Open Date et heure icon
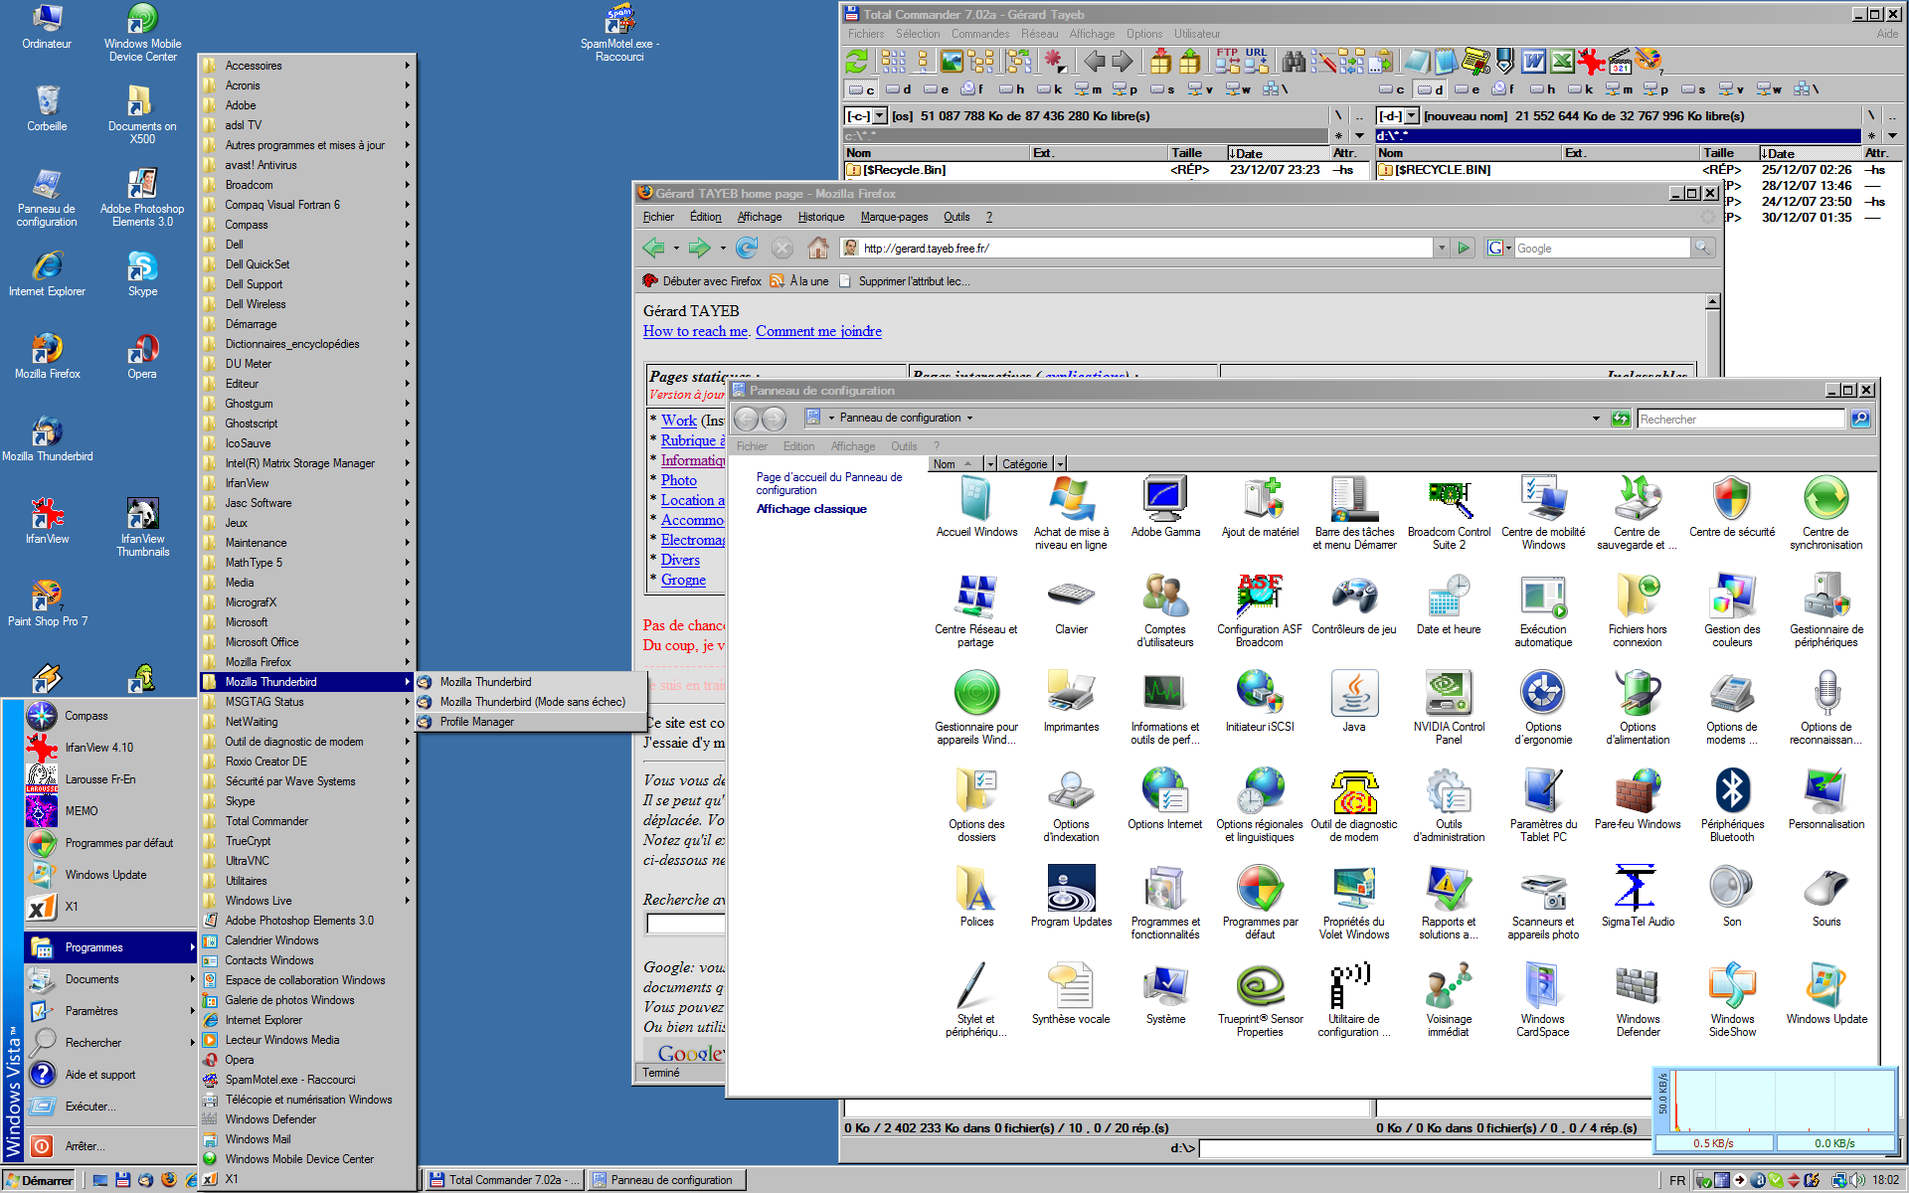This screenshot has height=1193, width=1909. coord(1448,604)
